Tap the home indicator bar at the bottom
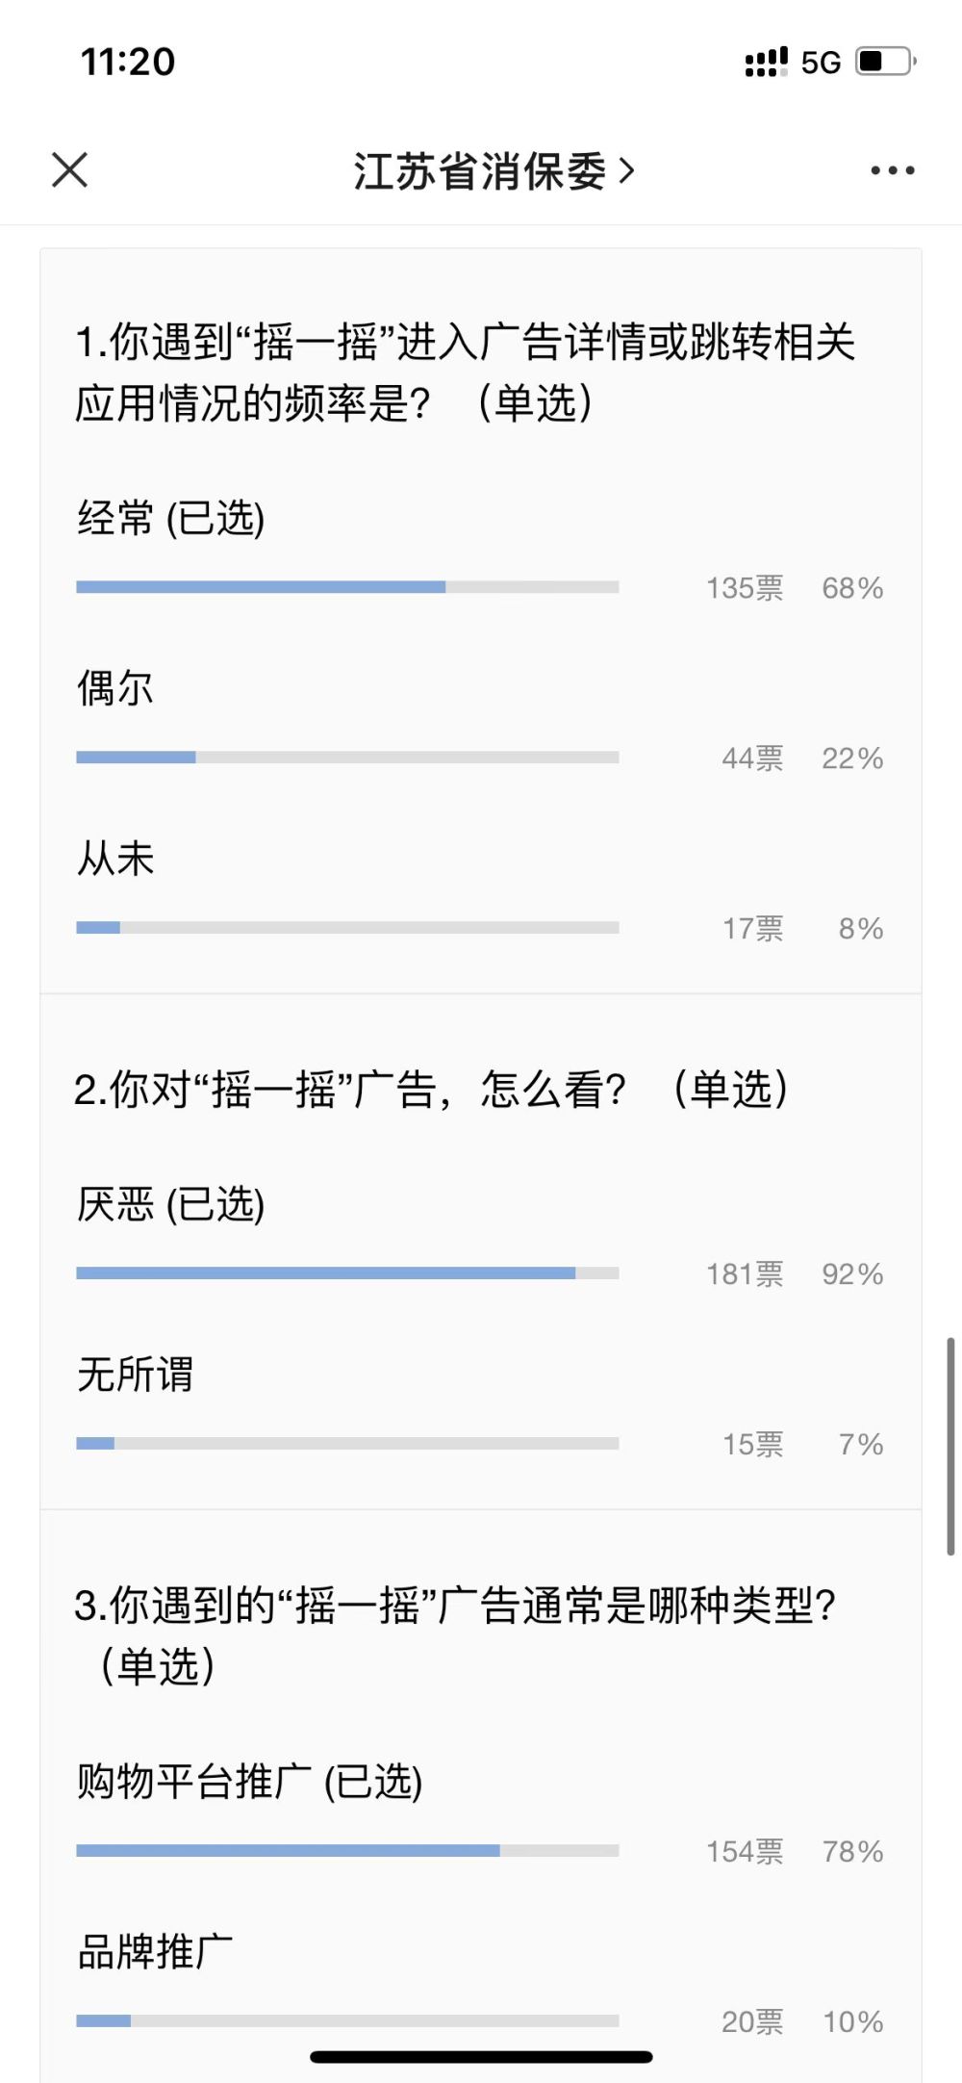The height and width of the screenshot is (2083, 962). click(x=481, y=2057)
